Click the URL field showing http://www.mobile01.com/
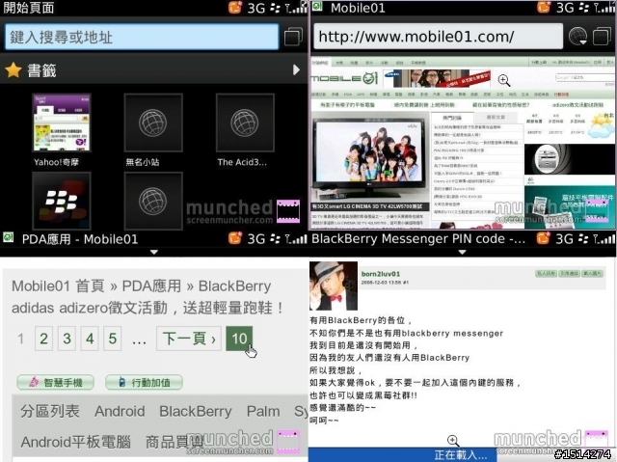 point(438,37)
